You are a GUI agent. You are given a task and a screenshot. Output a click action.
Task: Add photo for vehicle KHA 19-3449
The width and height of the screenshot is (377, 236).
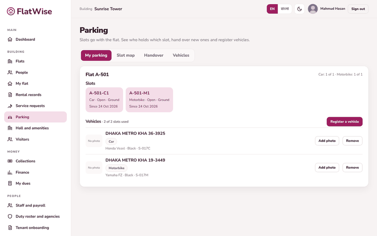pos(327,168)
